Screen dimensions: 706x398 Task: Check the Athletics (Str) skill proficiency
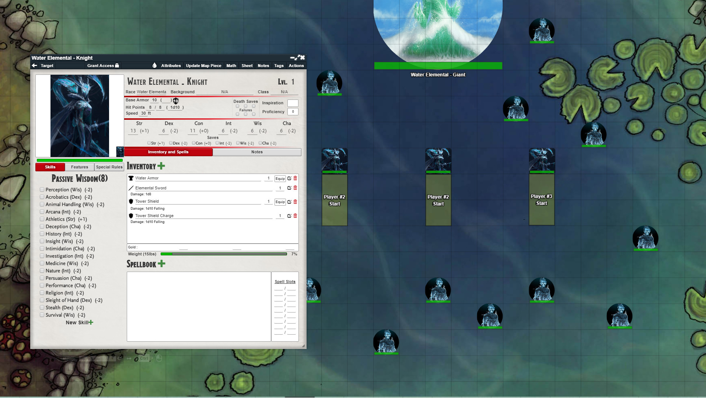[42, 219]
